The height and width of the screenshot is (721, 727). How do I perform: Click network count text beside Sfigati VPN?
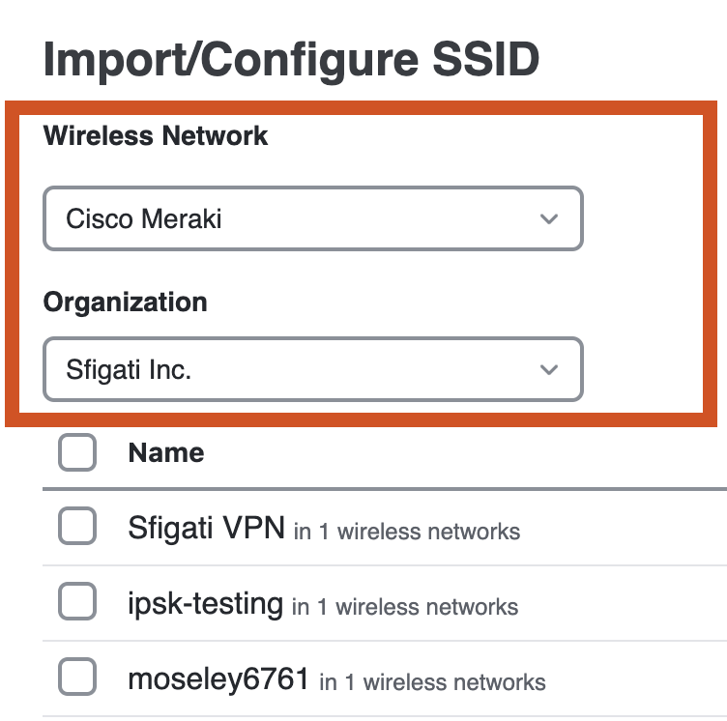[407, 531]
